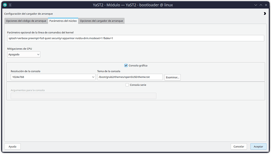271x154 pixels.
Task: Maximize the YaST2 bootloader window
Action: [x=261, y=5]
